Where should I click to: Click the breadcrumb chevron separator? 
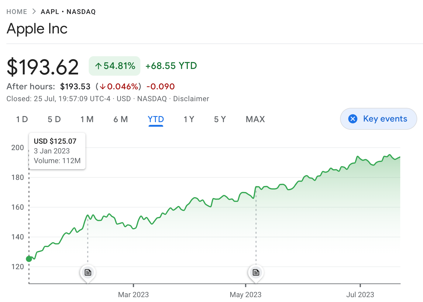coord(34,12)
